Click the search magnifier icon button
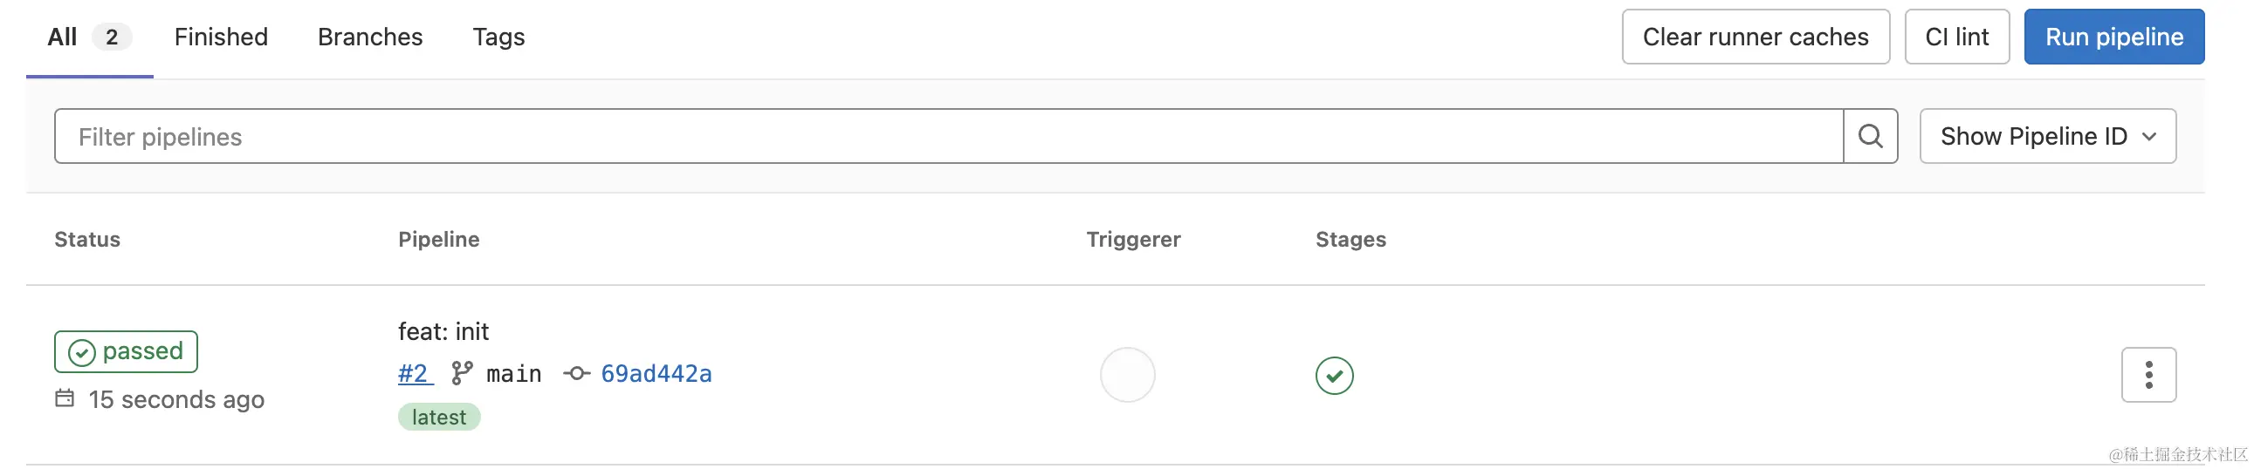 1870,136
